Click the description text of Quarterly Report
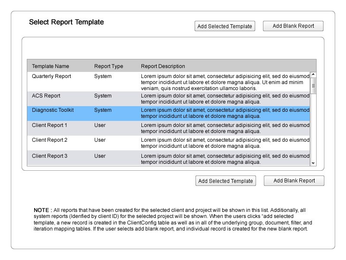 [x=225, y=82]
